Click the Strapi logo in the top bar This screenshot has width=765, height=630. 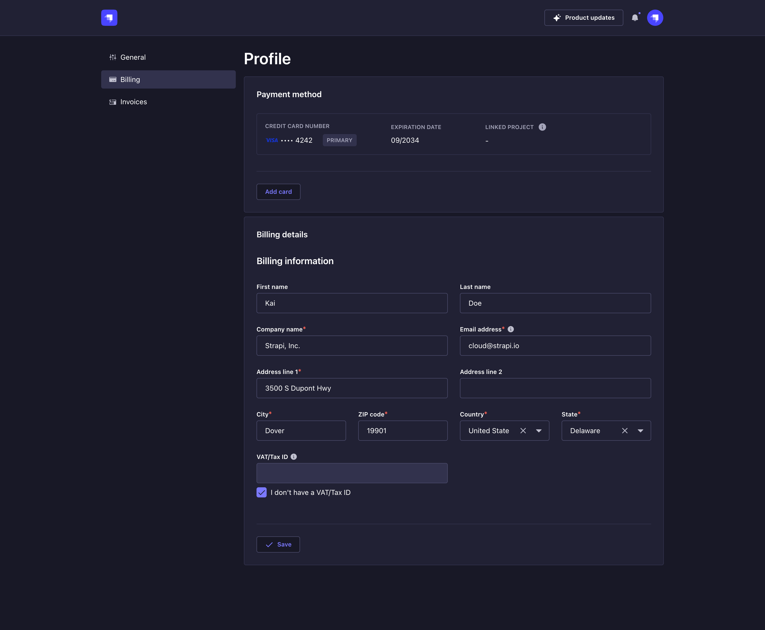point(109,17)
